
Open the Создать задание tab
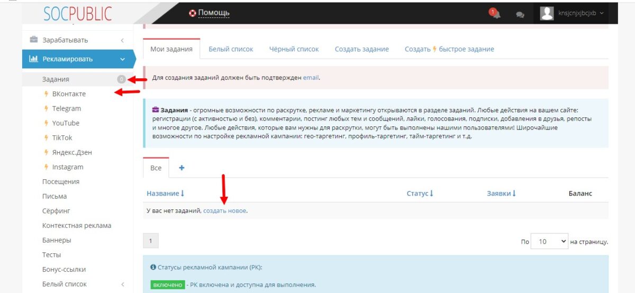pyautogui.click(x=362, y=49)
